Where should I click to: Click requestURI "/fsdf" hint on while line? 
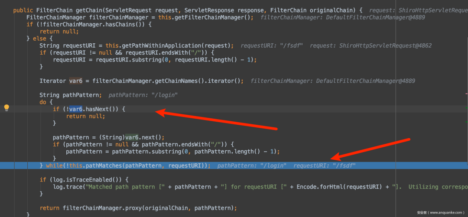(325, 165)
